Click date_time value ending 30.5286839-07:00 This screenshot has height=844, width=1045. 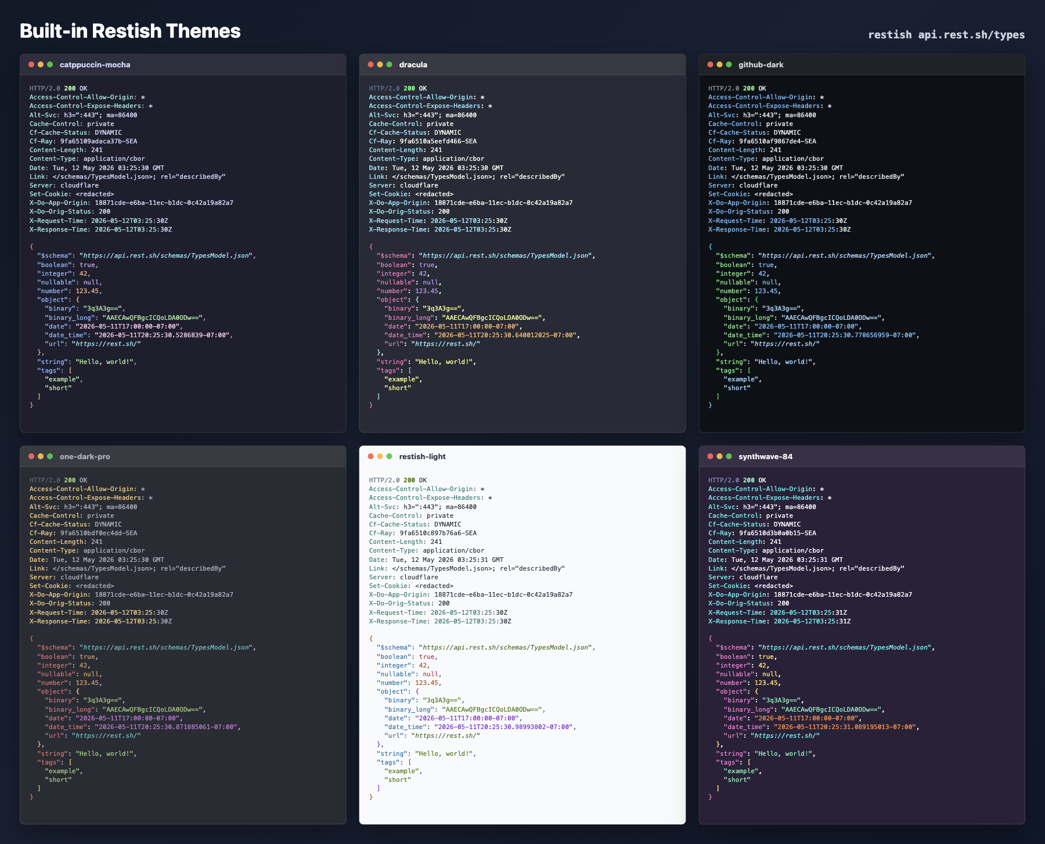[163, 335]
